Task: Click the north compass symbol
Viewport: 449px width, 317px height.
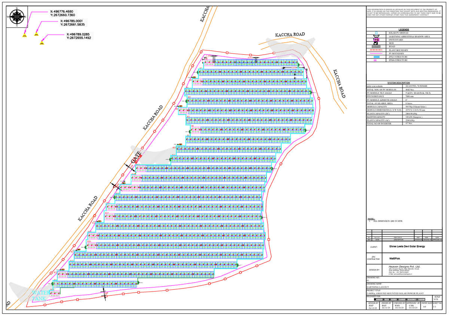Action: (x=17, y=16)
